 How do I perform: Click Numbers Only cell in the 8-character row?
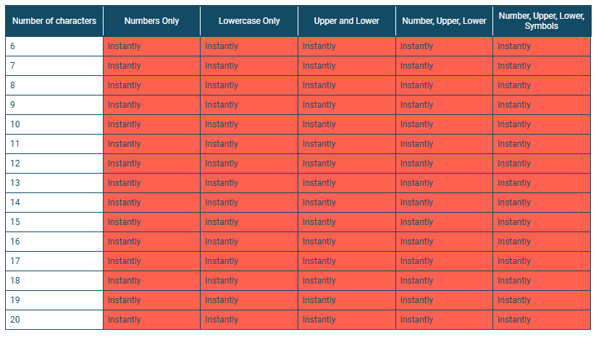pos(151,85)
